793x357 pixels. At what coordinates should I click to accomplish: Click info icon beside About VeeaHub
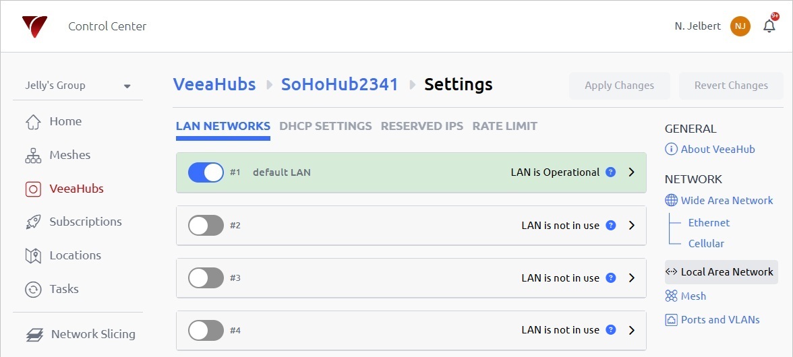[x=671, y=150]
